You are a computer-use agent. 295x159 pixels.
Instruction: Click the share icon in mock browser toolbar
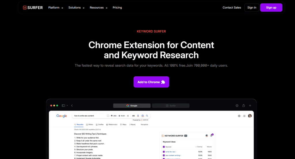coord(243,106)
